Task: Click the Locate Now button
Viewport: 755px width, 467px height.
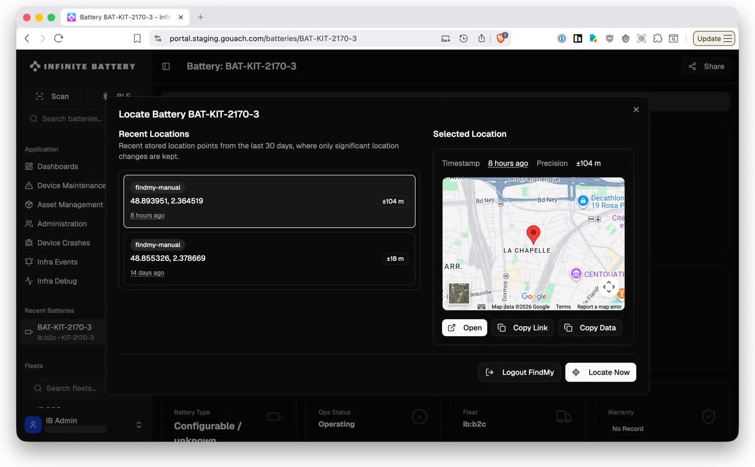Action: pyautogui.click(x=600, y=372)
